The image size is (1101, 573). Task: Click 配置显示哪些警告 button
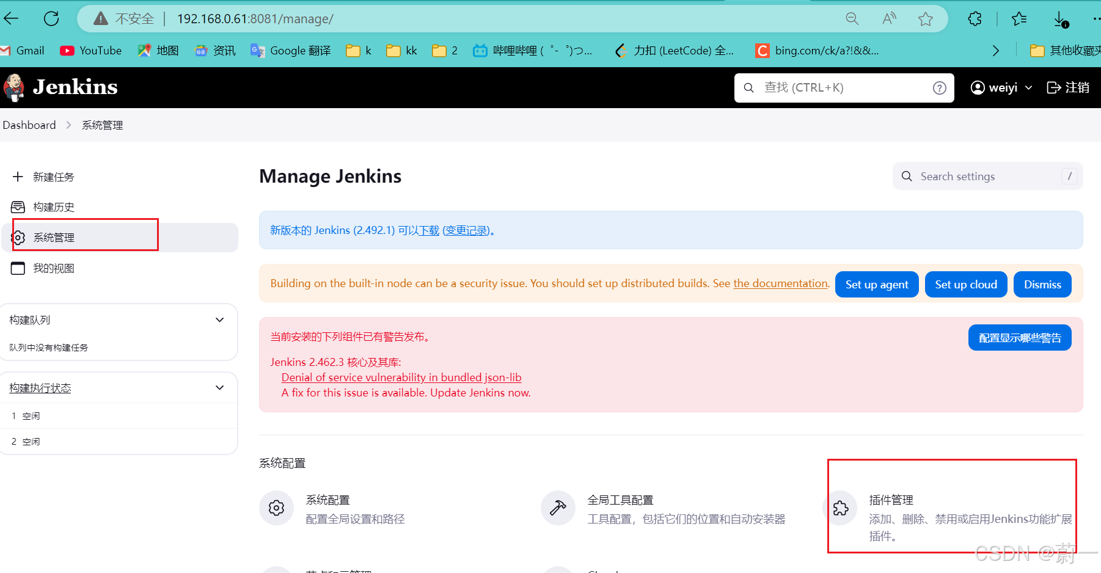click(1020, 338)
